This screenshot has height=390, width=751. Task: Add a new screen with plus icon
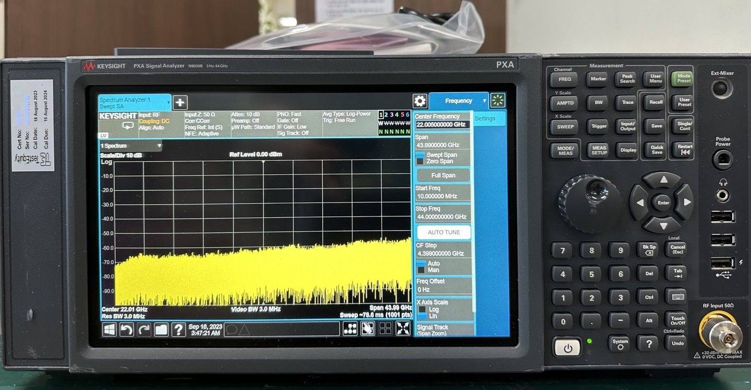[180, 103]
